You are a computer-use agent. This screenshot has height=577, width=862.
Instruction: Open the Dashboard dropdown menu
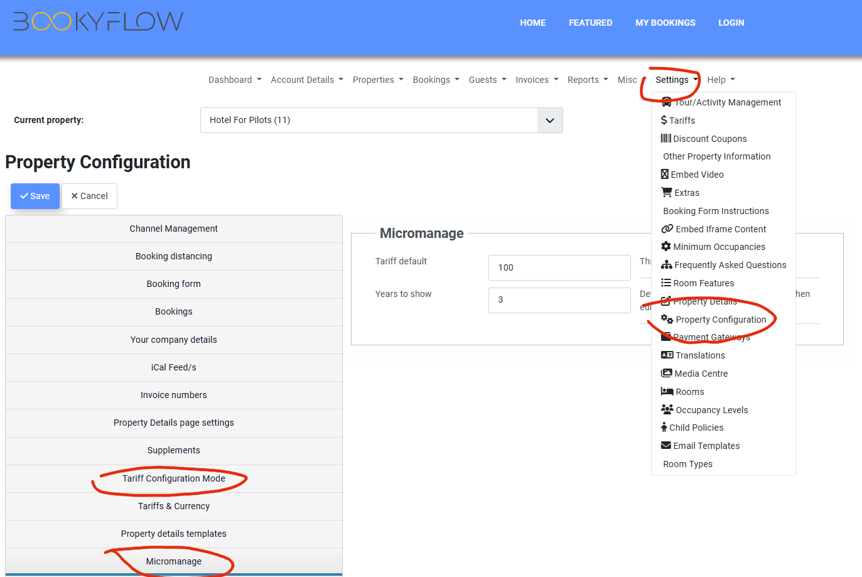(x=235, y=80)
